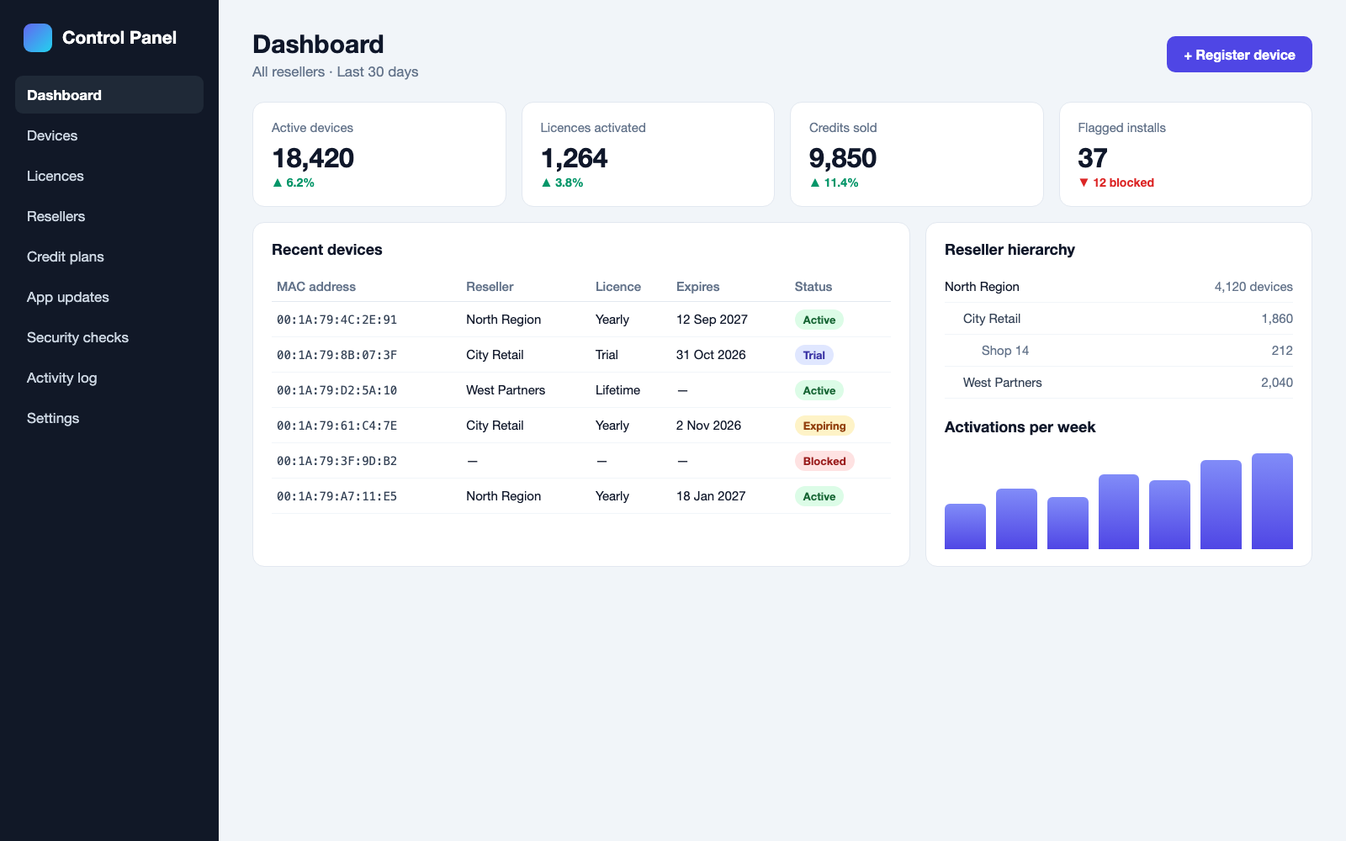Click the Expiring status badge
Screen dimensions: 1346x841
824,426
